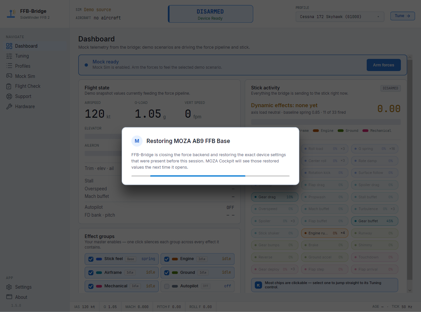Uncheck the Airframe effect group

[x=91, y=273]
